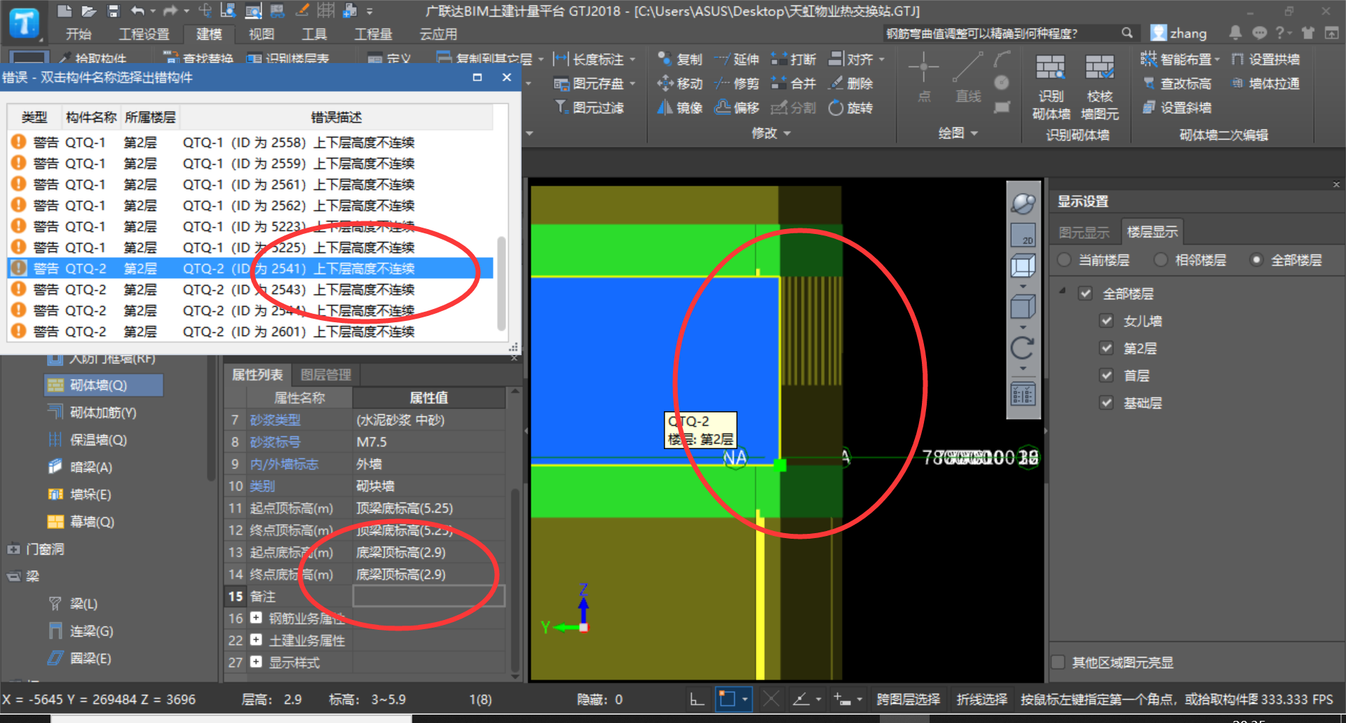The image size is (1346, 723).
Task: Select 砌体墙(Q) in component tree
Action: click(x=104, y=385)
